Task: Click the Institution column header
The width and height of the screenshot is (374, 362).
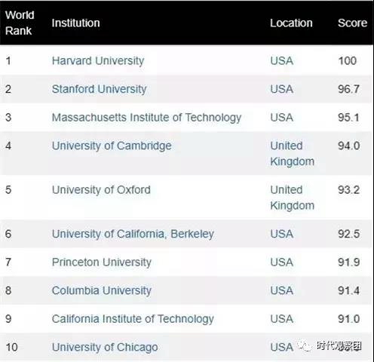Action: (x=75, y=23)
